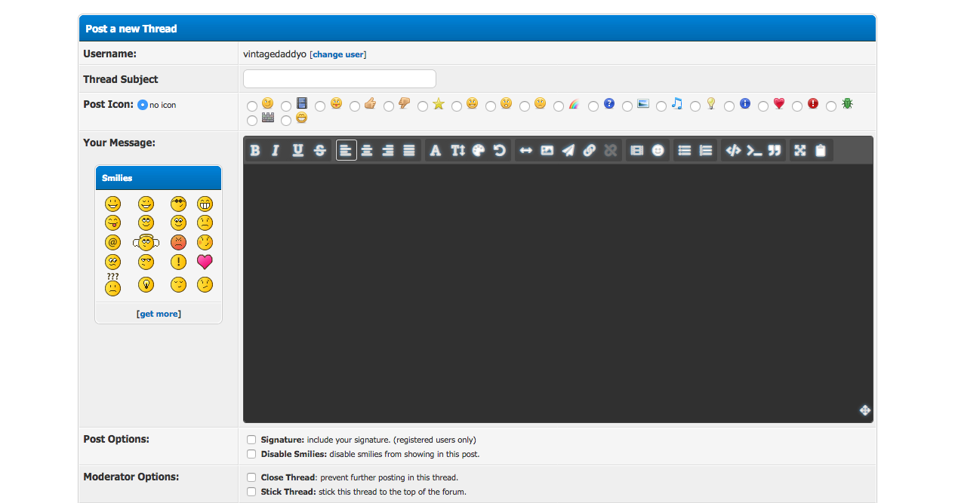
Task: Insert a bulleted list
Action: (685, 151)
